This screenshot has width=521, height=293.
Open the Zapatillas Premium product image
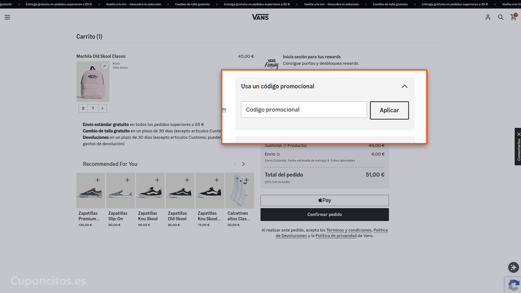91,191
